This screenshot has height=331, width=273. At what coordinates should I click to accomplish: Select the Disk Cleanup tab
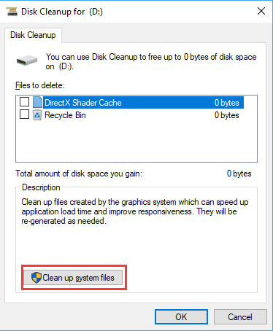point(33,35)
